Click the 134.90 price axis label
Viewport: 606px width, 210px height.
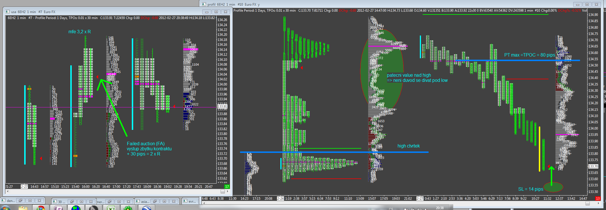(x=593, y=15)
